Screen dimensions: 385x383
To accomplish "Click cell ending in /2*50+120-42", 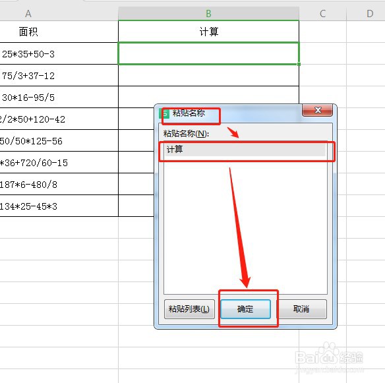I will 59,119.
